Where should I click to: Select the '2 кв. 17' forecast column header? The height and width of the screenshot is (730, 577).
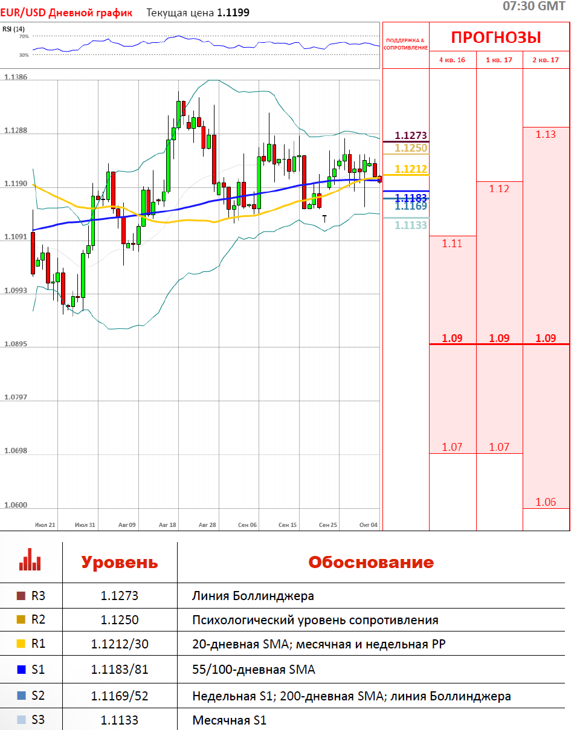(546, 60)
